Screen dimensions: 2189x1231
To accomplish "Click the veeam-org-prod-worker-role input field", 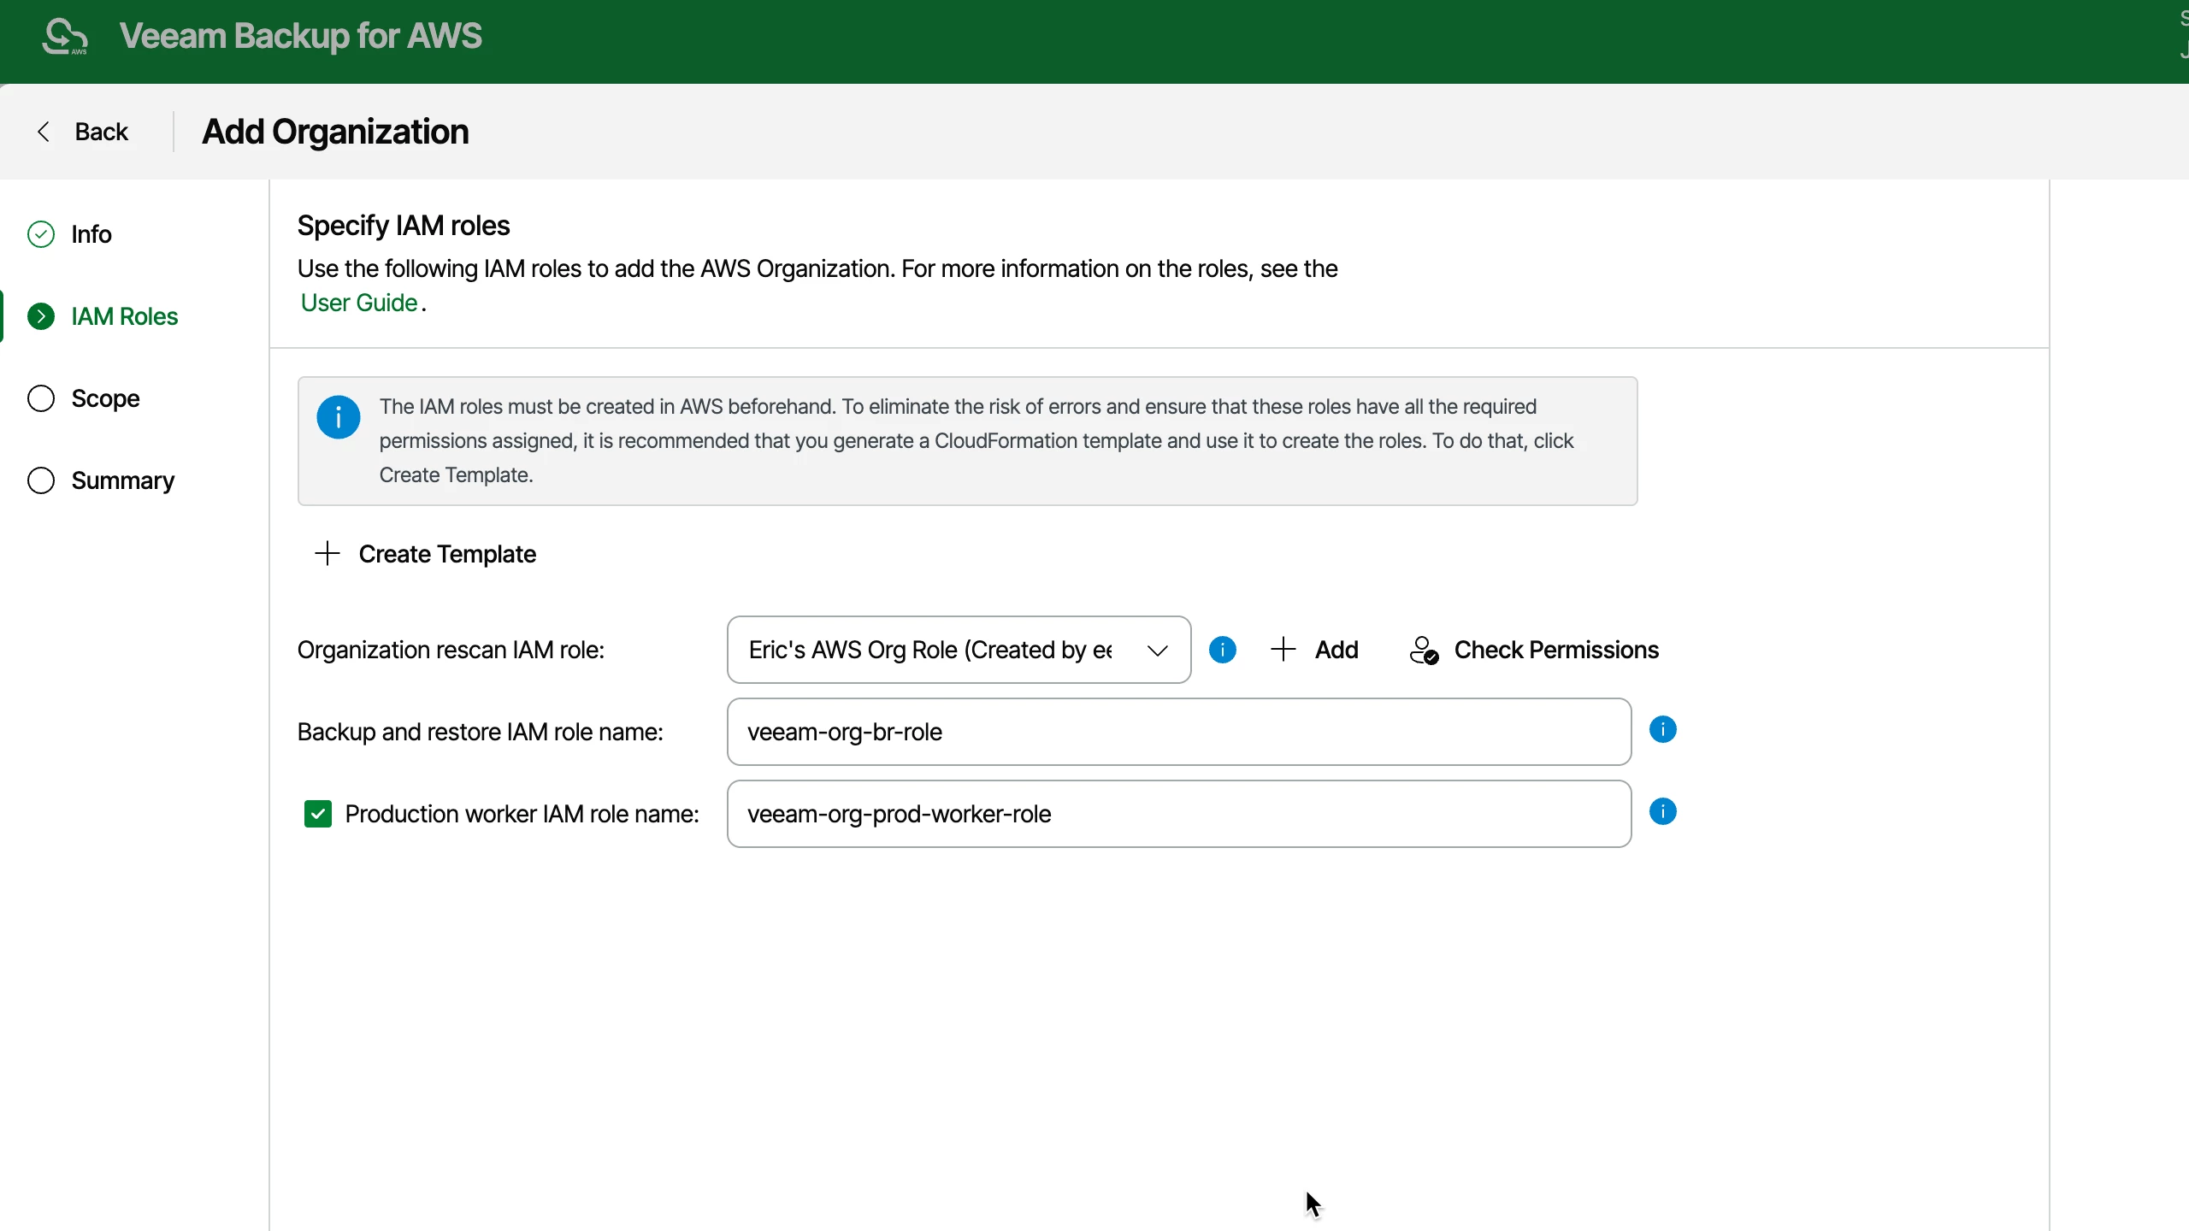I will click(x=1179, y=814).
